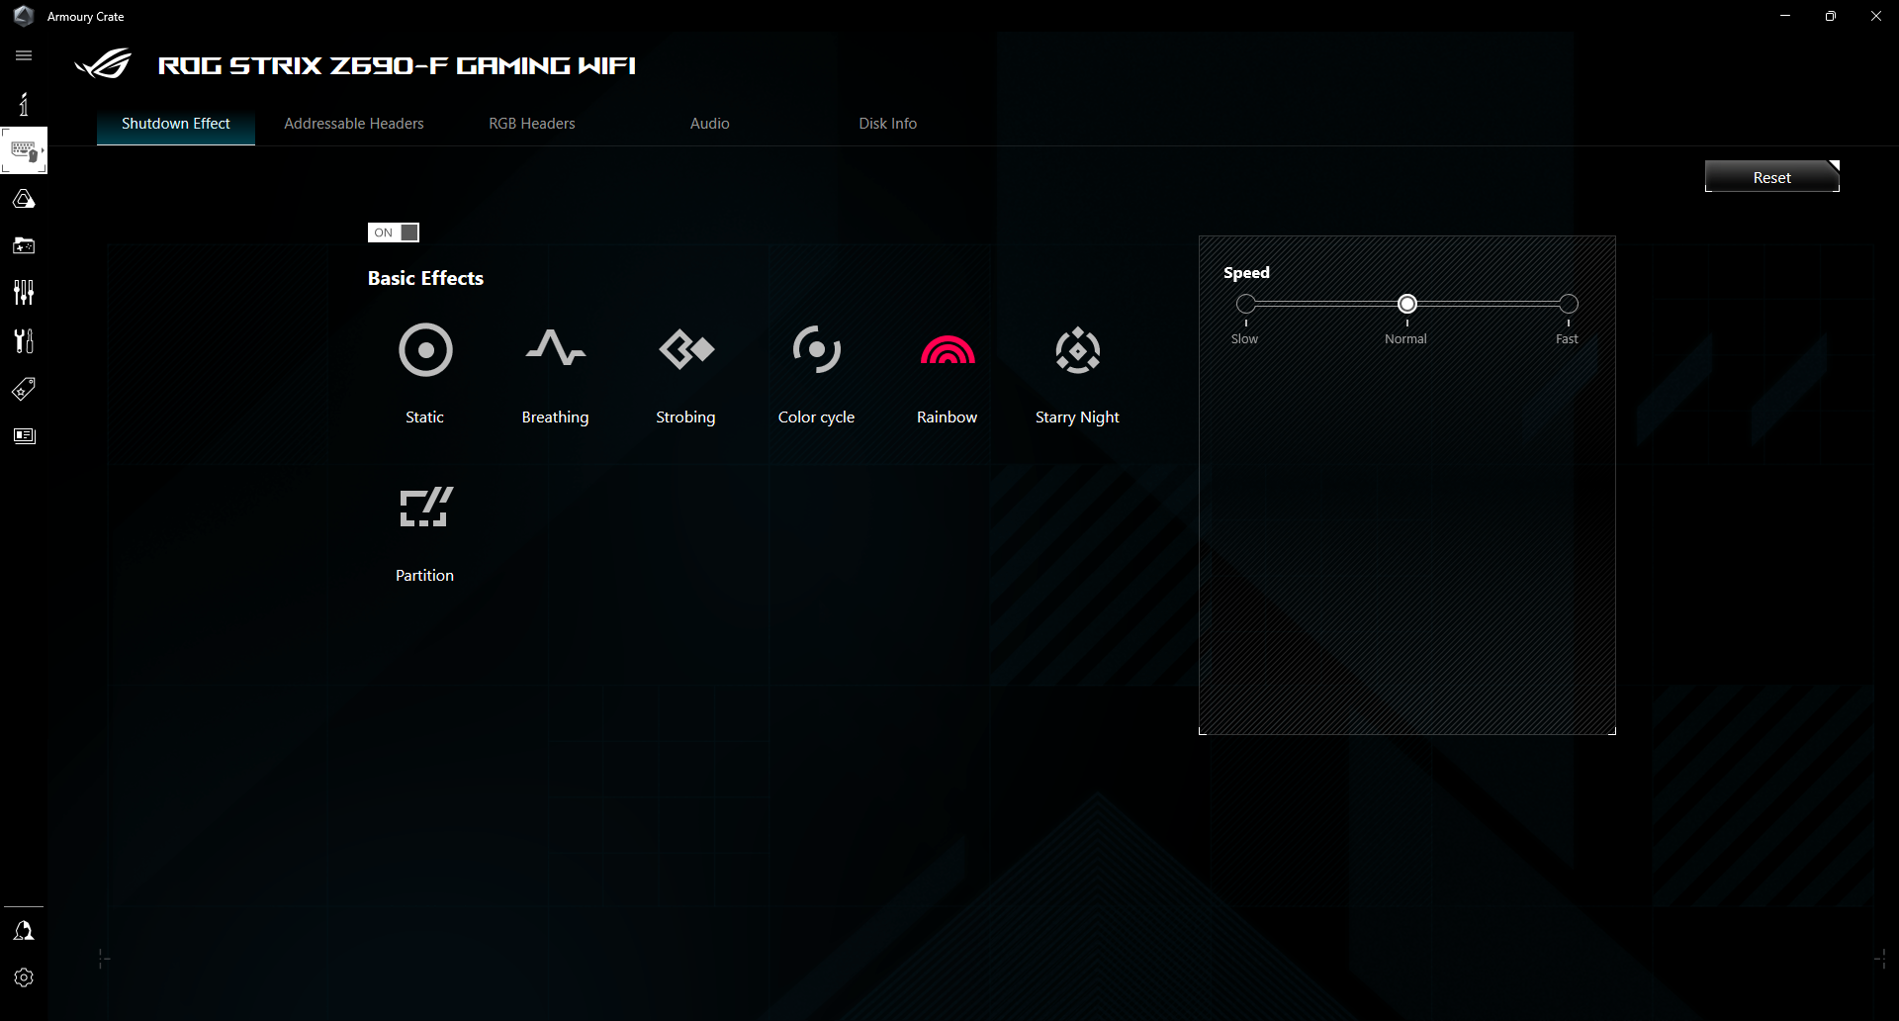Open the hamburger menu at top left
Viewport: 1899px width, 1021px height.
(24, 55)
